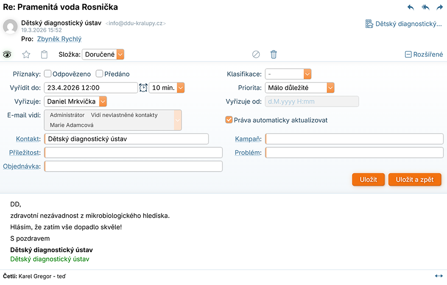Click the Uložit a zpět button
447x285 pixels.
415,180
